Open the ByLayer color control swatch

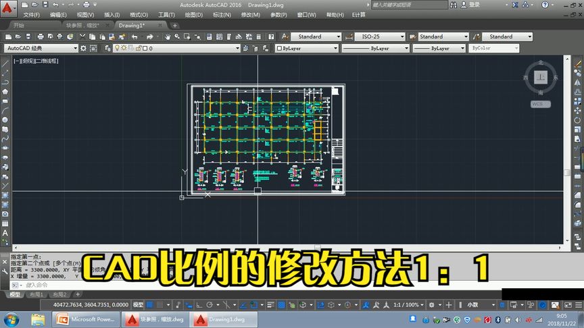click(x=306, y=49)
